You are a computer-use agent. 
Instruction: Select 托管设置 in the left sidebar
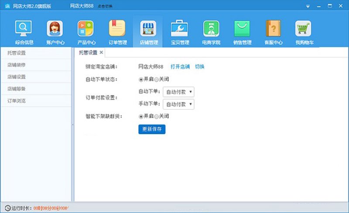[36, 53]
